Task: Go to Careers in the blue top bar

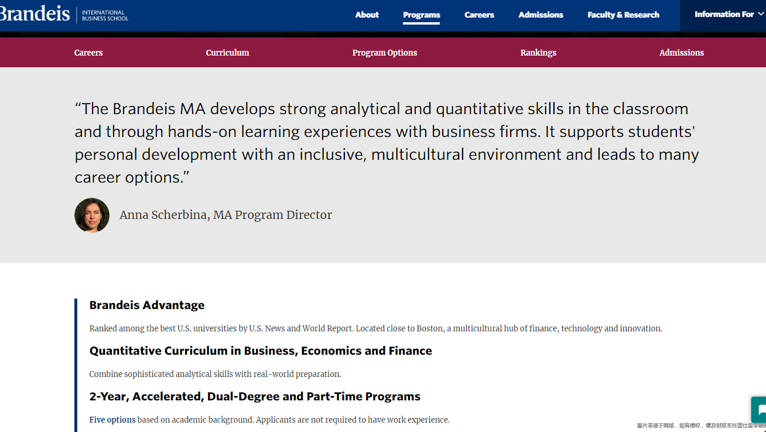Action: pos(479,15)
